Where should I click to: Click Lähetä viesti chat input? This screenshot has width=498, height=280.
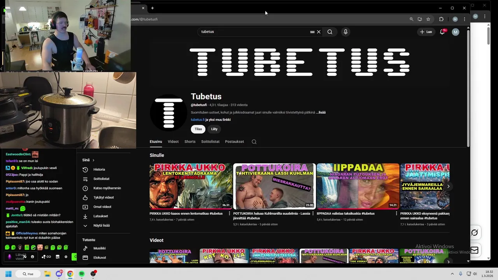(x=20, y=257)
